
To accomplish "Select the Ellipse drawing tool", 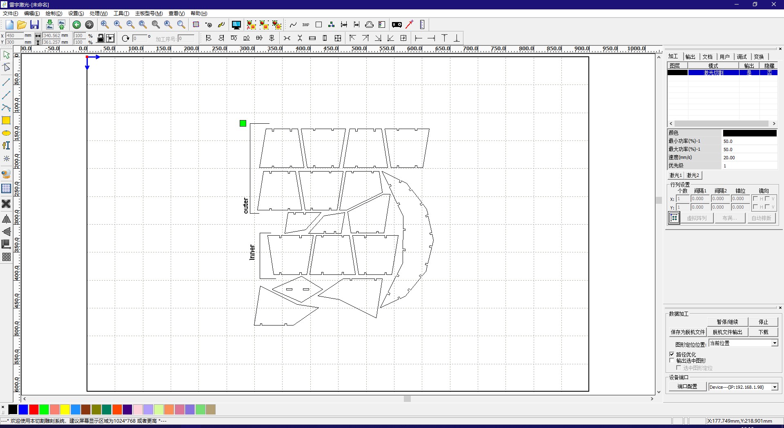I will click(x=6, y=133).
